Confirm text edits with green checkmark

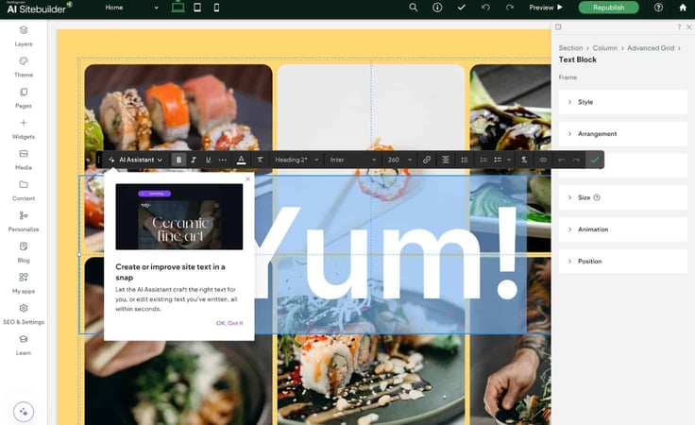(x=595, y=160)
